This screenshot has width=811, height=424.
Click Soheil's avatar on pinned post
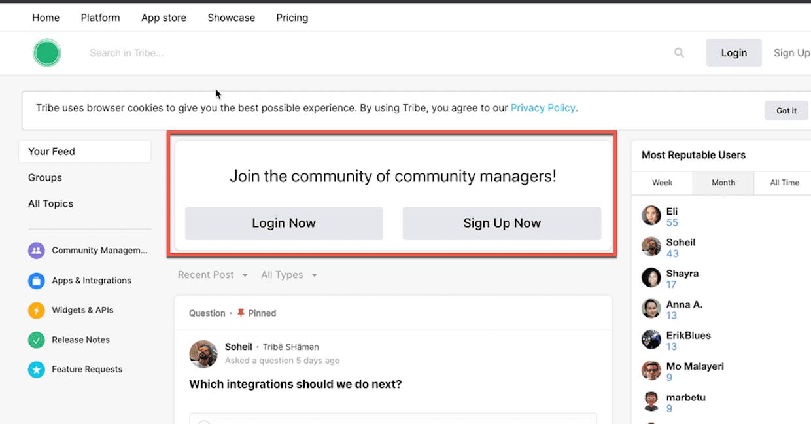pos(203,354)
